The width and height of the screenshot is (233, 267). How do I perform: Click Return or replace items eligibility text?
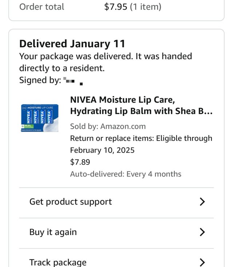[x=141, y=138]
